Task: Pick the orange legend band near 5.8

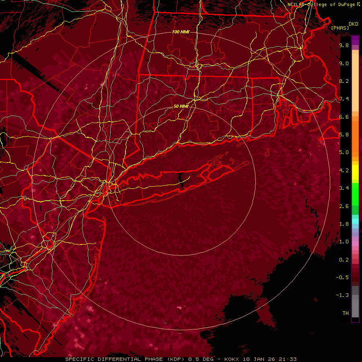Action: click(355, 138)
